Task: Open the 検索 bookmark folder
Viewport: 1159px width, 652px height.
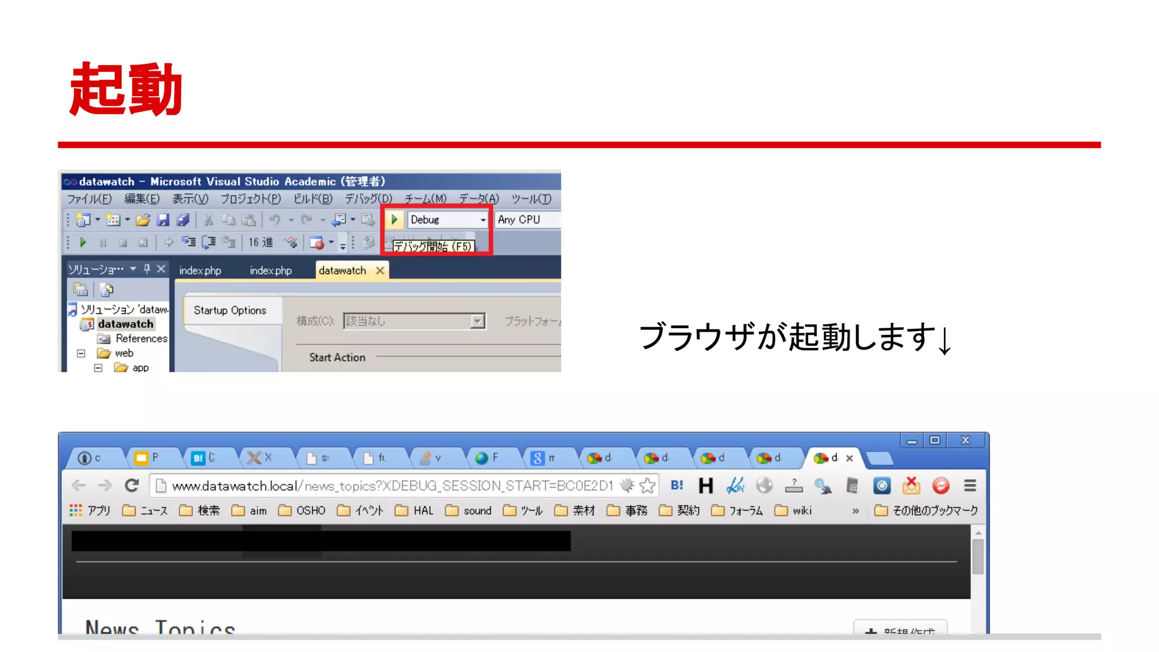Action: (x=199, y=511)
